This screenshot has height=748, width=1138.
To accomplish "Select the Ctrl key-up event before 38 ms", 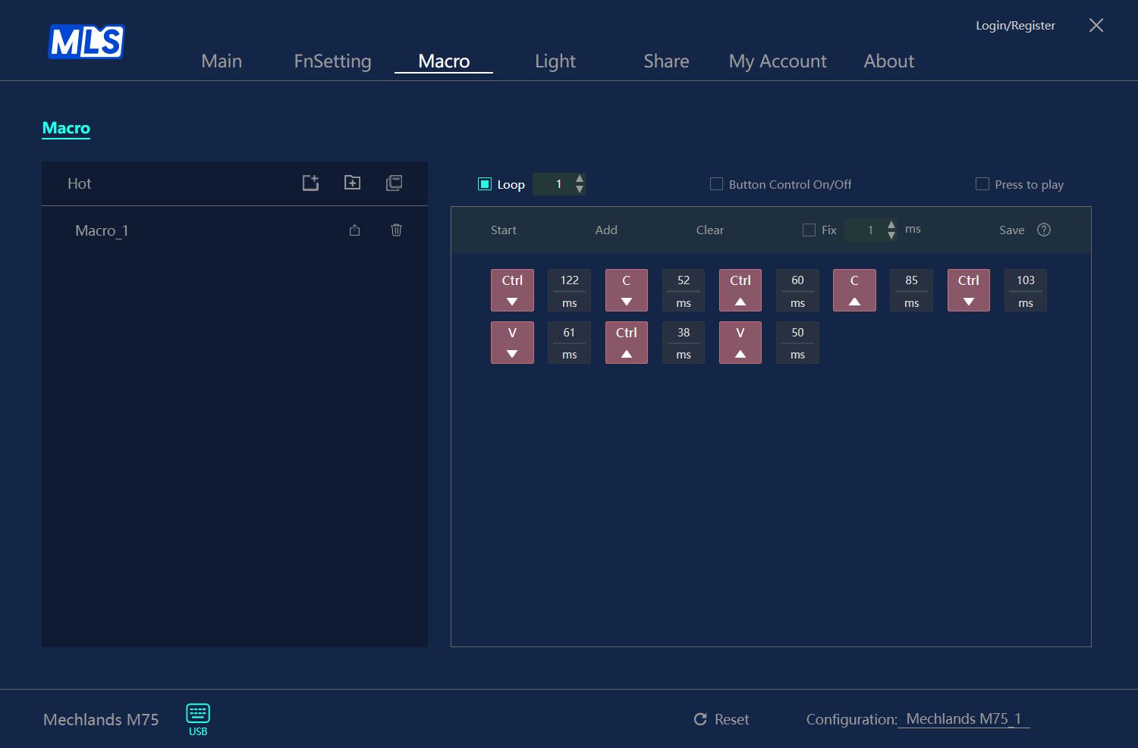I will tap(627, 343).
